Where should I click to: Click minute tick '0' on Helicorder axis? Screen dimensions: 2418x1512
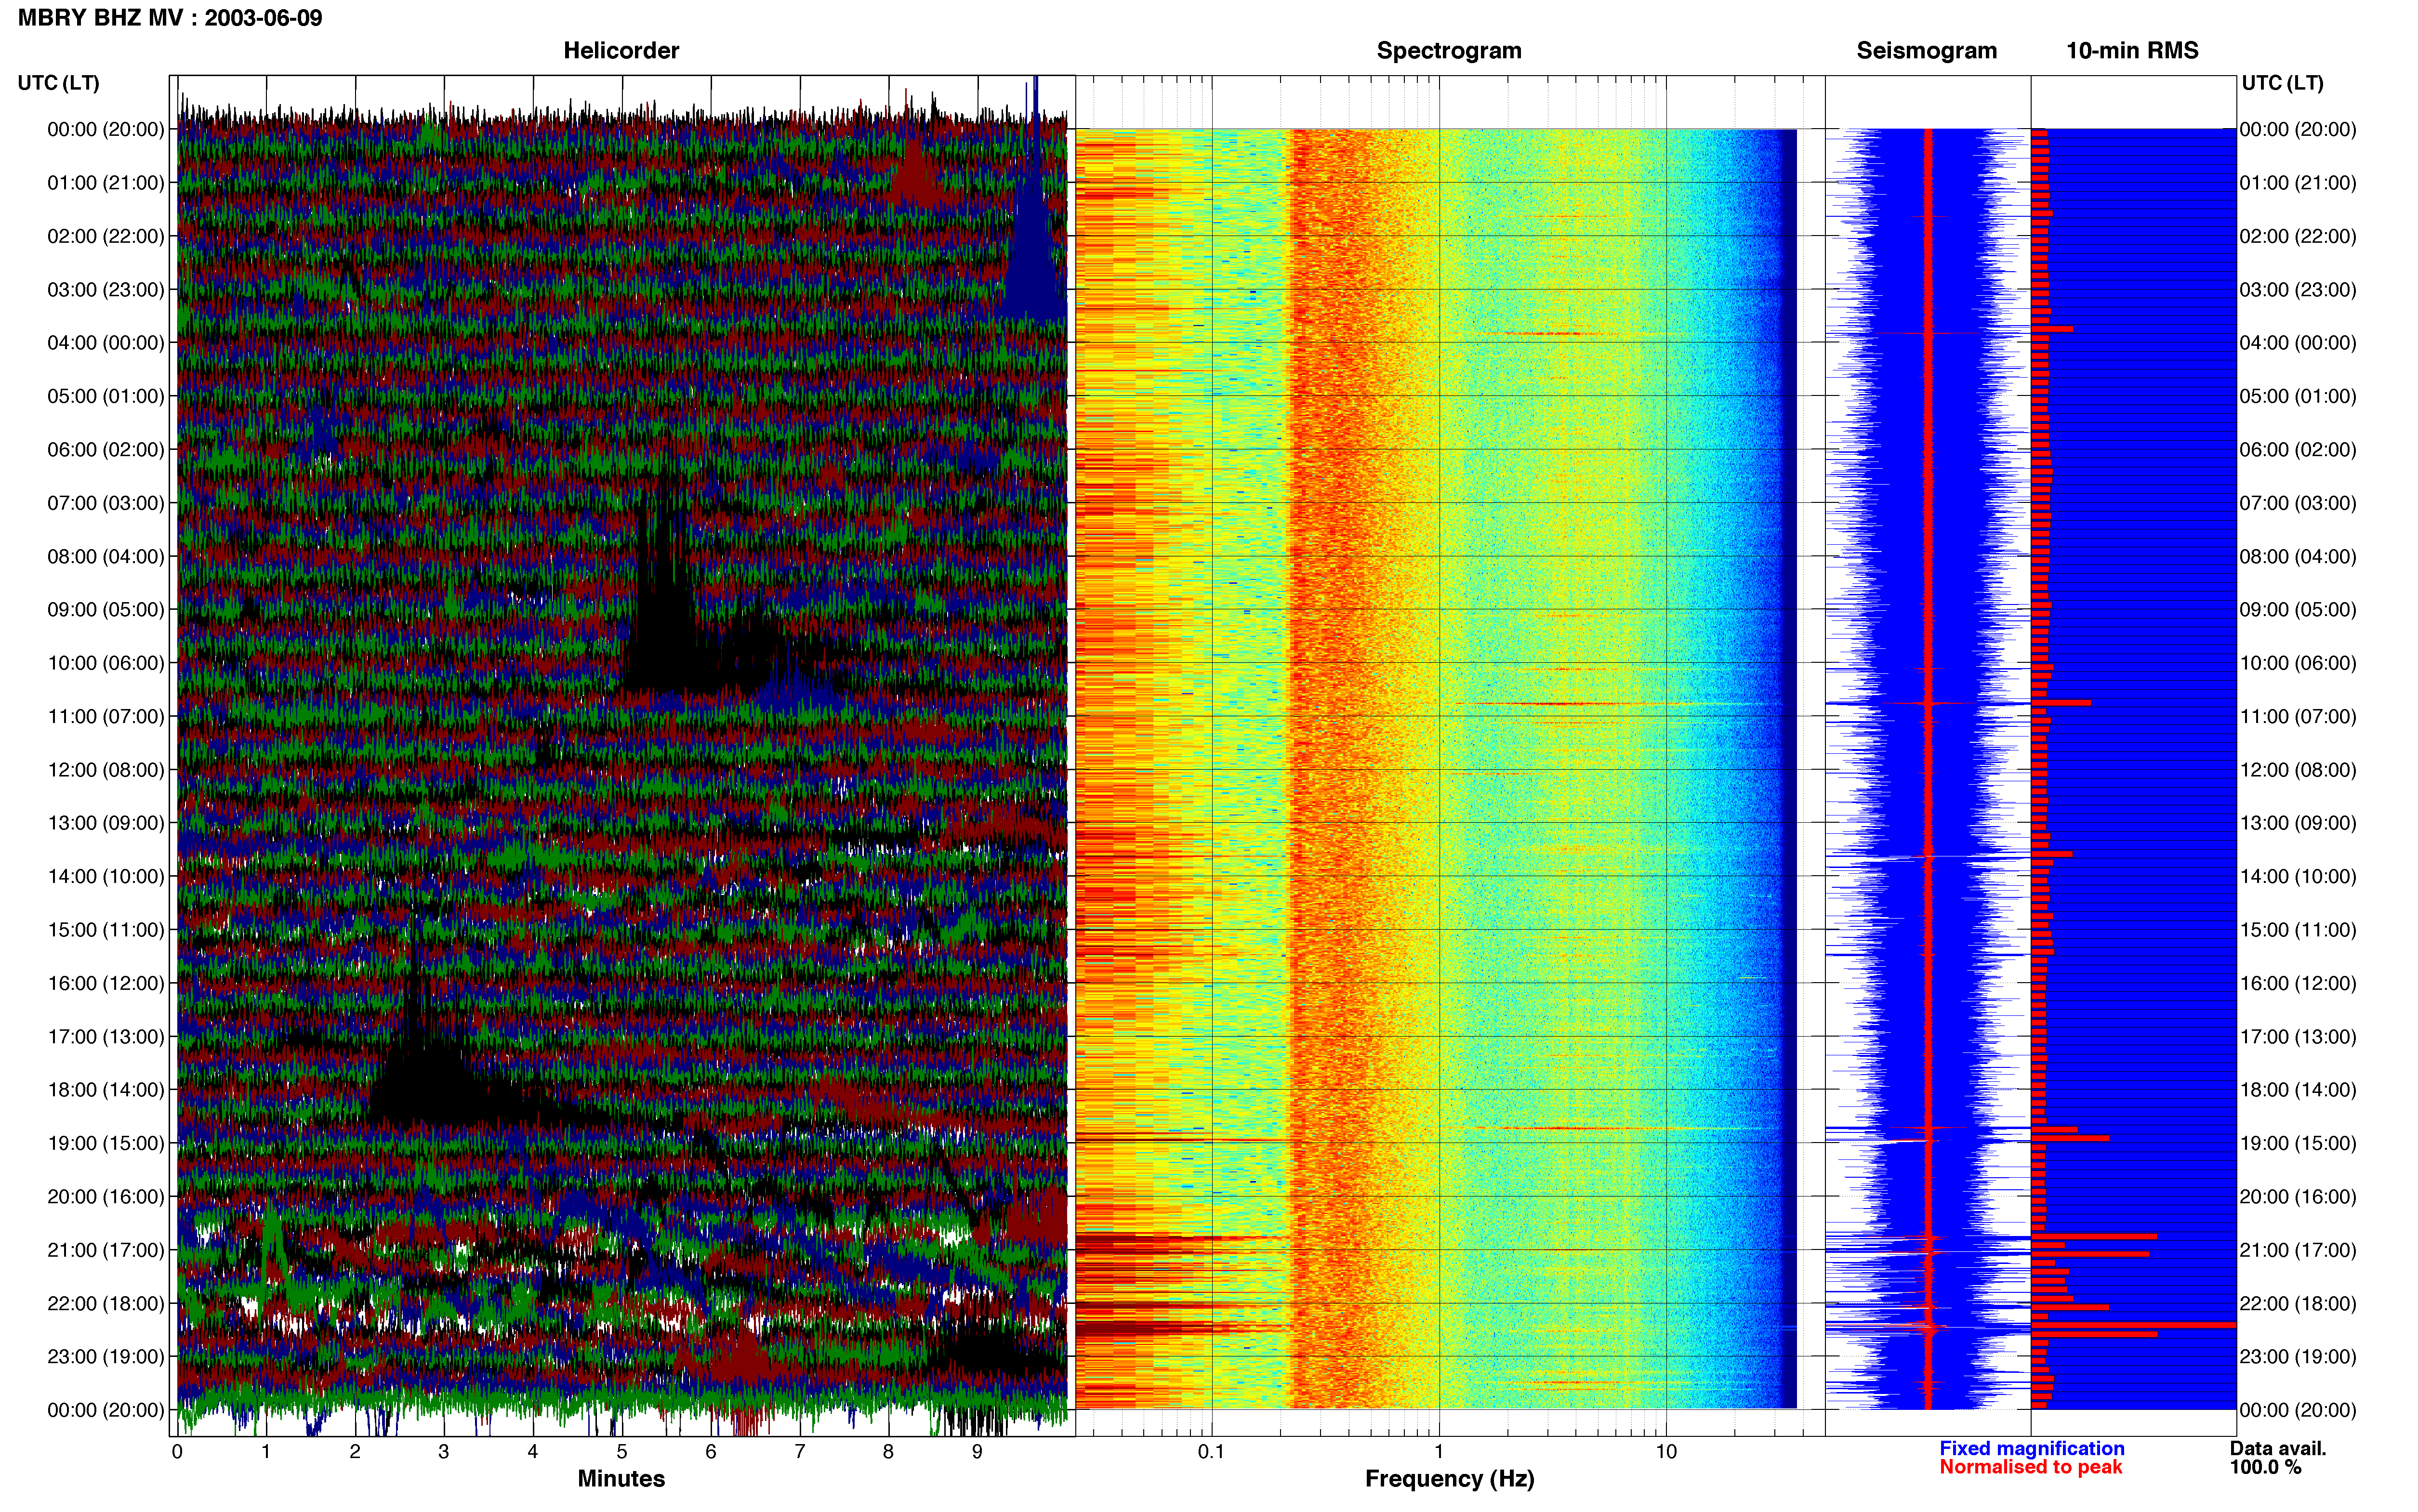(177, 1452)
